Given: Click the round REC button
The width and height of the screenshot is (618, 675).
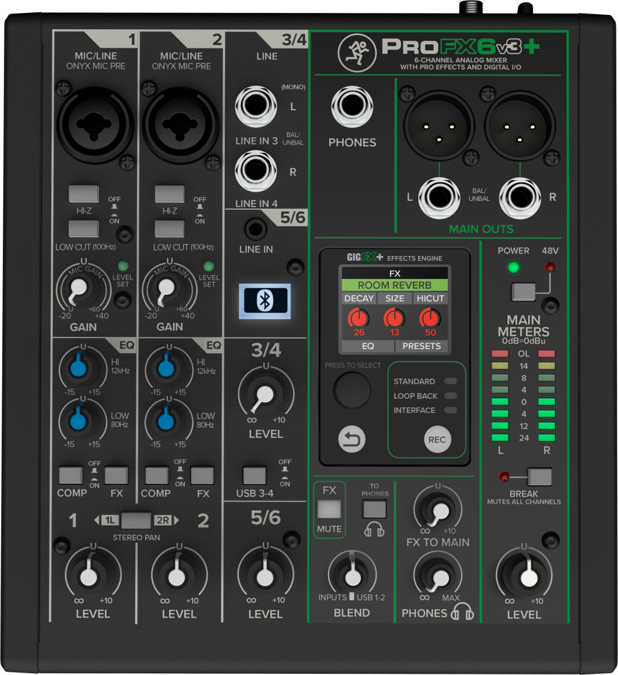Looking at the screenshot, I should [x=437, y=439].
